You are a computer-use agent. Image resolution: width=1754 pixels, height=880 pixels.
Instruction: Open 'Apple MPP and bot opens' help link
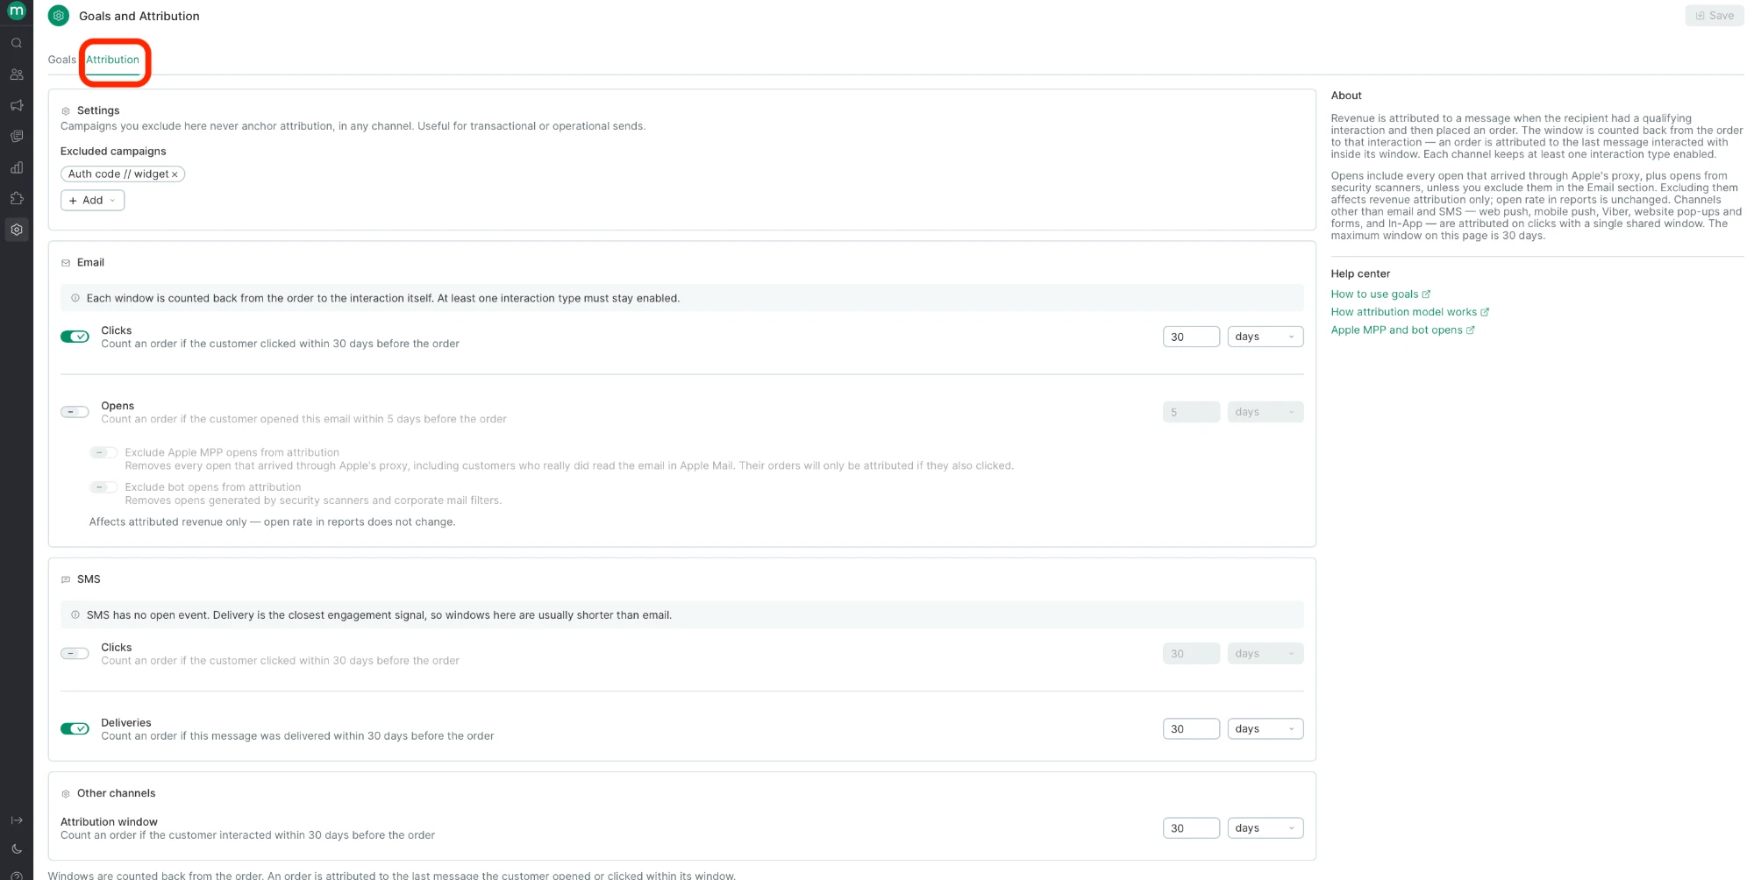1396,330
